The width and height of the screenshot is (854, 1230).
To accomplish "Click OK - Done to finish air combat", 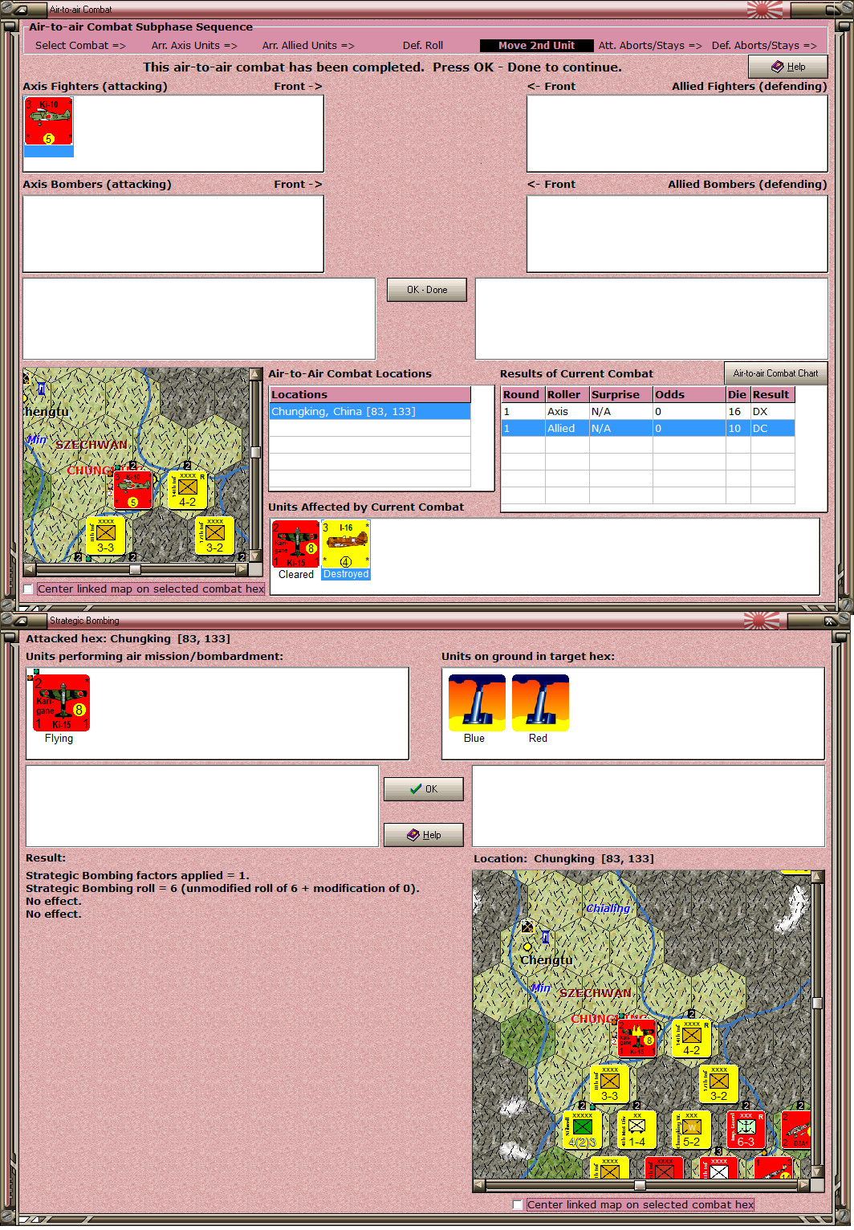I will tap(427, 290).
